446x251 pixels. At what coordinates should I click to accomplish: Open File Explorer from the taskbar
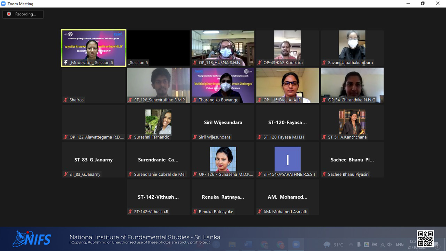[232, 244]
